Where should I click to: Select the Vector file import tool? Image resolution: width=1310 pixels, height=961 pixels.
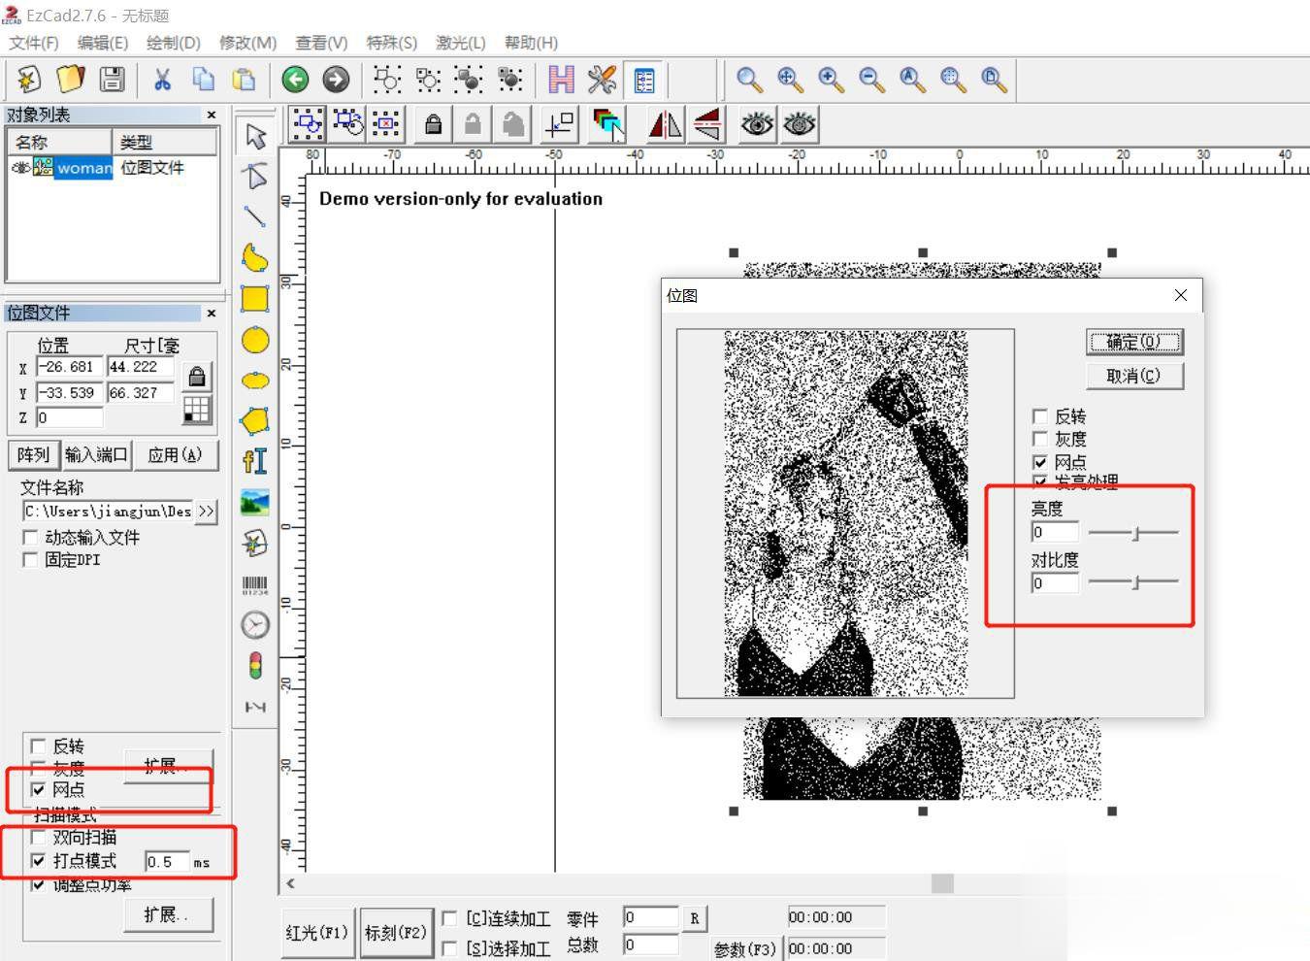[255, 544]
